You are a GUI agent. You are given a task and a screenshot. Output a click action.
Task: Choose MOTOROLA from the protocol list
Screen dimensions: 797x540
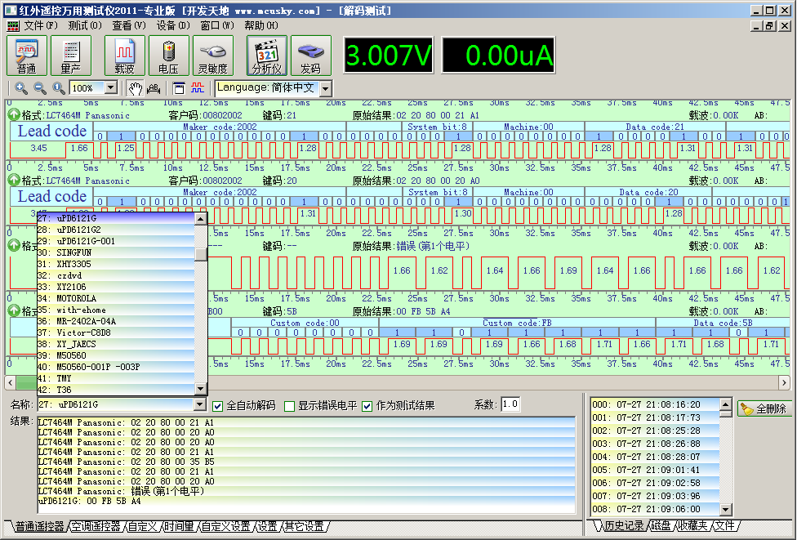[x=76, y=299]
